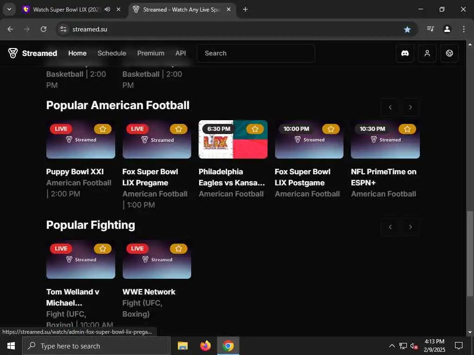Open the Chrome profile icon
This screenshot has width=474, height=355.
(x=447, y=29)
